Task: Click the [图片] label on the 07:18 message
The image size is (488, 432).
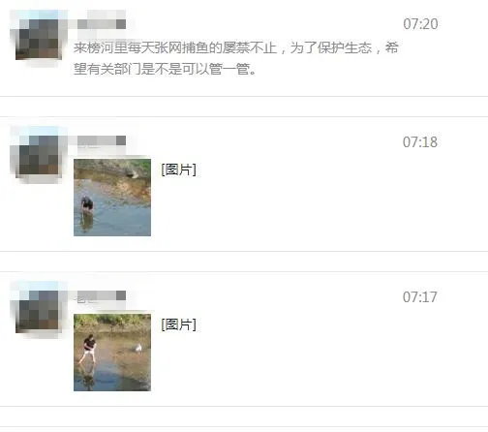Action: 179,170
